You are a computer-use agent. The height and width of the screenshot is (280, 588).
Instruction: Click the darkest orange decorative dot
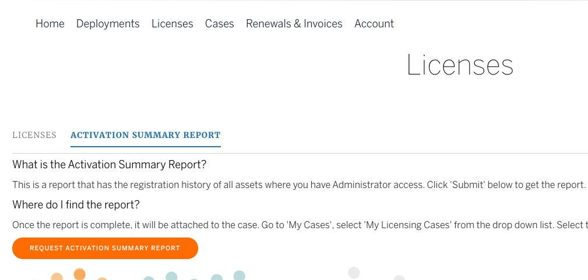point(79,274)
